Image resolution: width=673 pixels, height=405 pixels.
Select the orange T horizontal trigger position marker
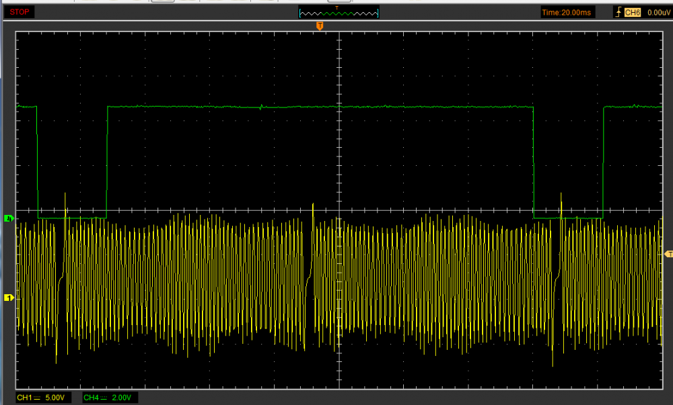point(320,26)
